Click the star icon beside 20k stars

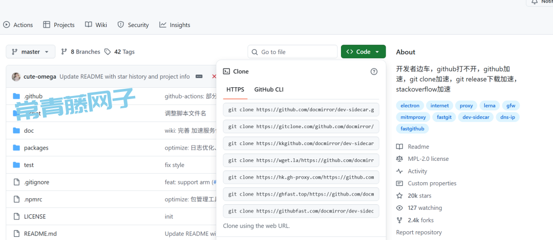point(399,196)
